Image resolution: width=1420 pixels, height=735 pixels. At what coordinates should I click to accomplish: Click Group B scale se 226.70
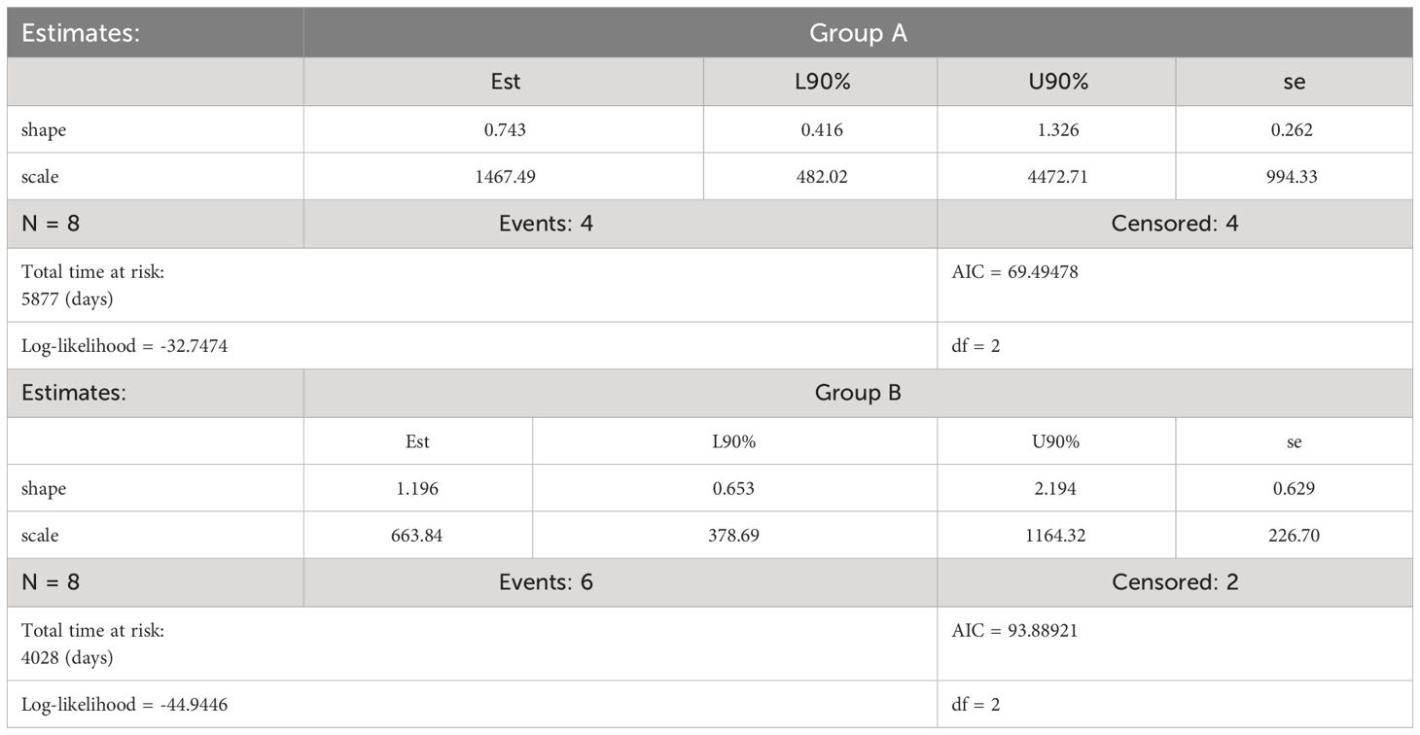[1295, 535]
